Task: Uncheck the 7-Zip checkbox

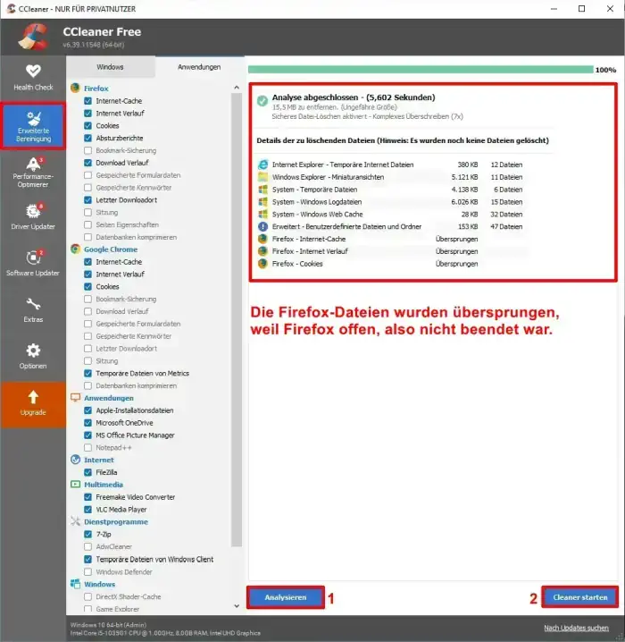Action: (87, 534)
